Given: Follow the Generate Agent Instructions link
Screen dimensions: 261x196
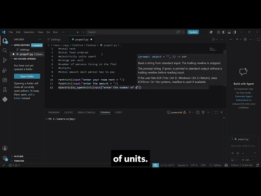Looking at the screenshot, I should tap(243, 98).
